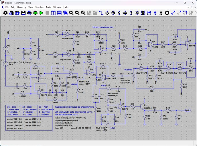This screenshot has width=197, height=146.
Task: Click the Zoom in magnifier icon
Action: (71, 13)
